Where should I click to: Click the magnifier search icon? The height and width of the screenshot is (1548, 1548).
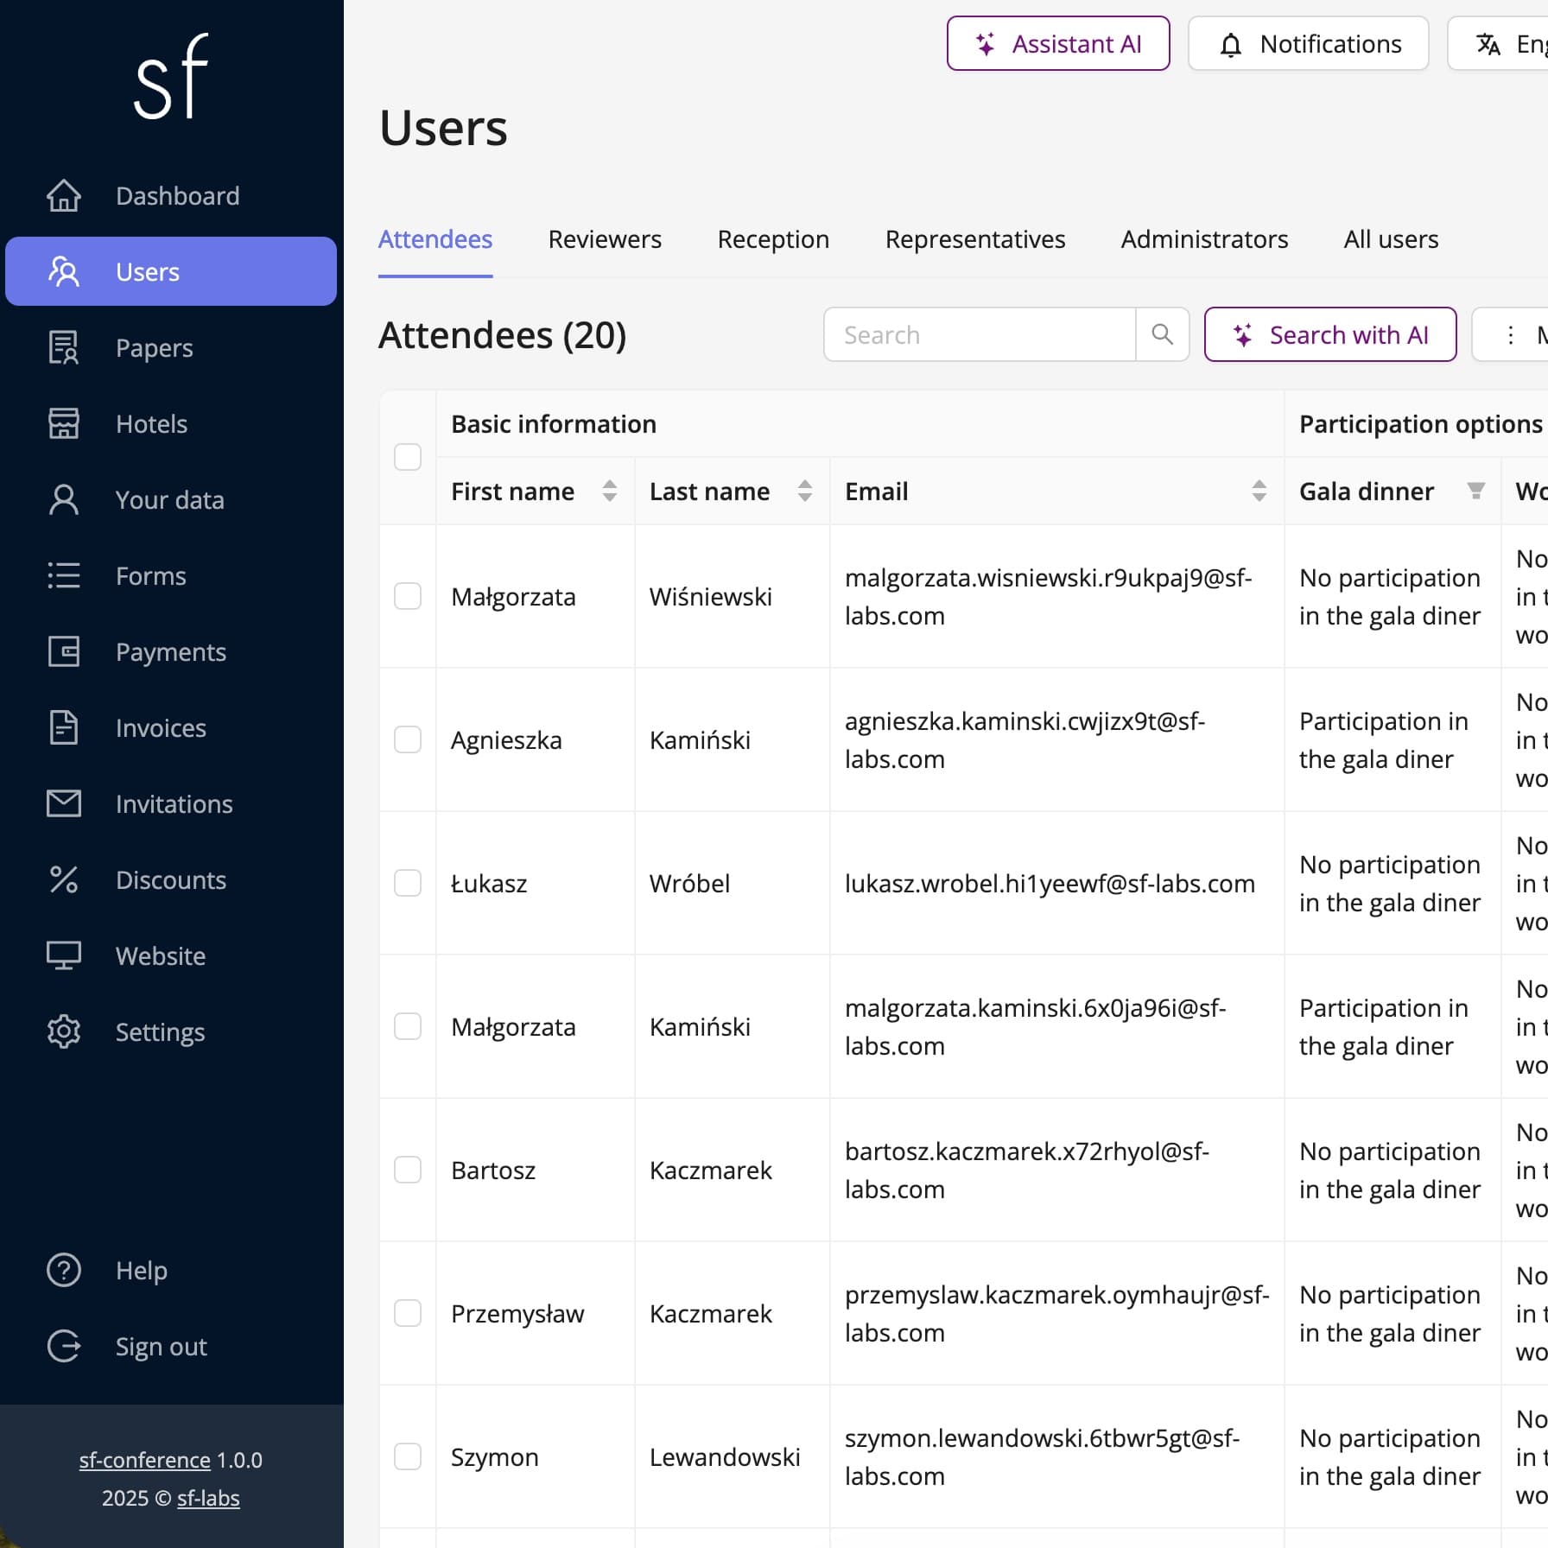click(1162, 334)
